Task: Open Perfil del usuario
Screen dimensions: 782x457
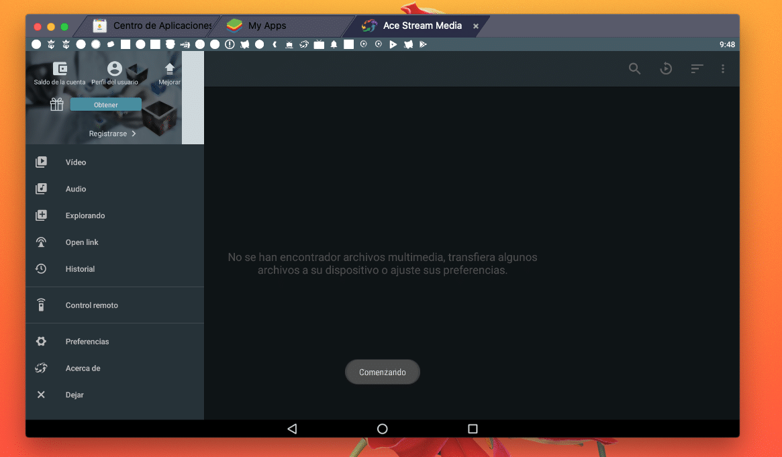Action: 114,68
